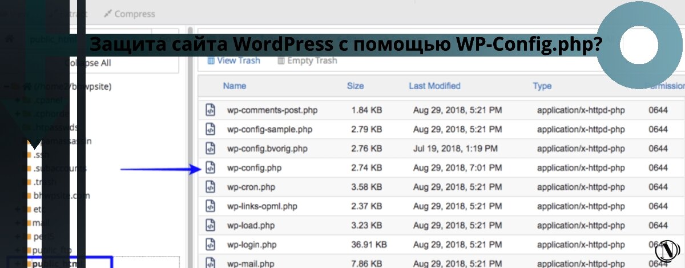The height and width of the screenshot is (268, 685).
Task: Select the file name wp-config-sample.php
Action: (269, 129)
